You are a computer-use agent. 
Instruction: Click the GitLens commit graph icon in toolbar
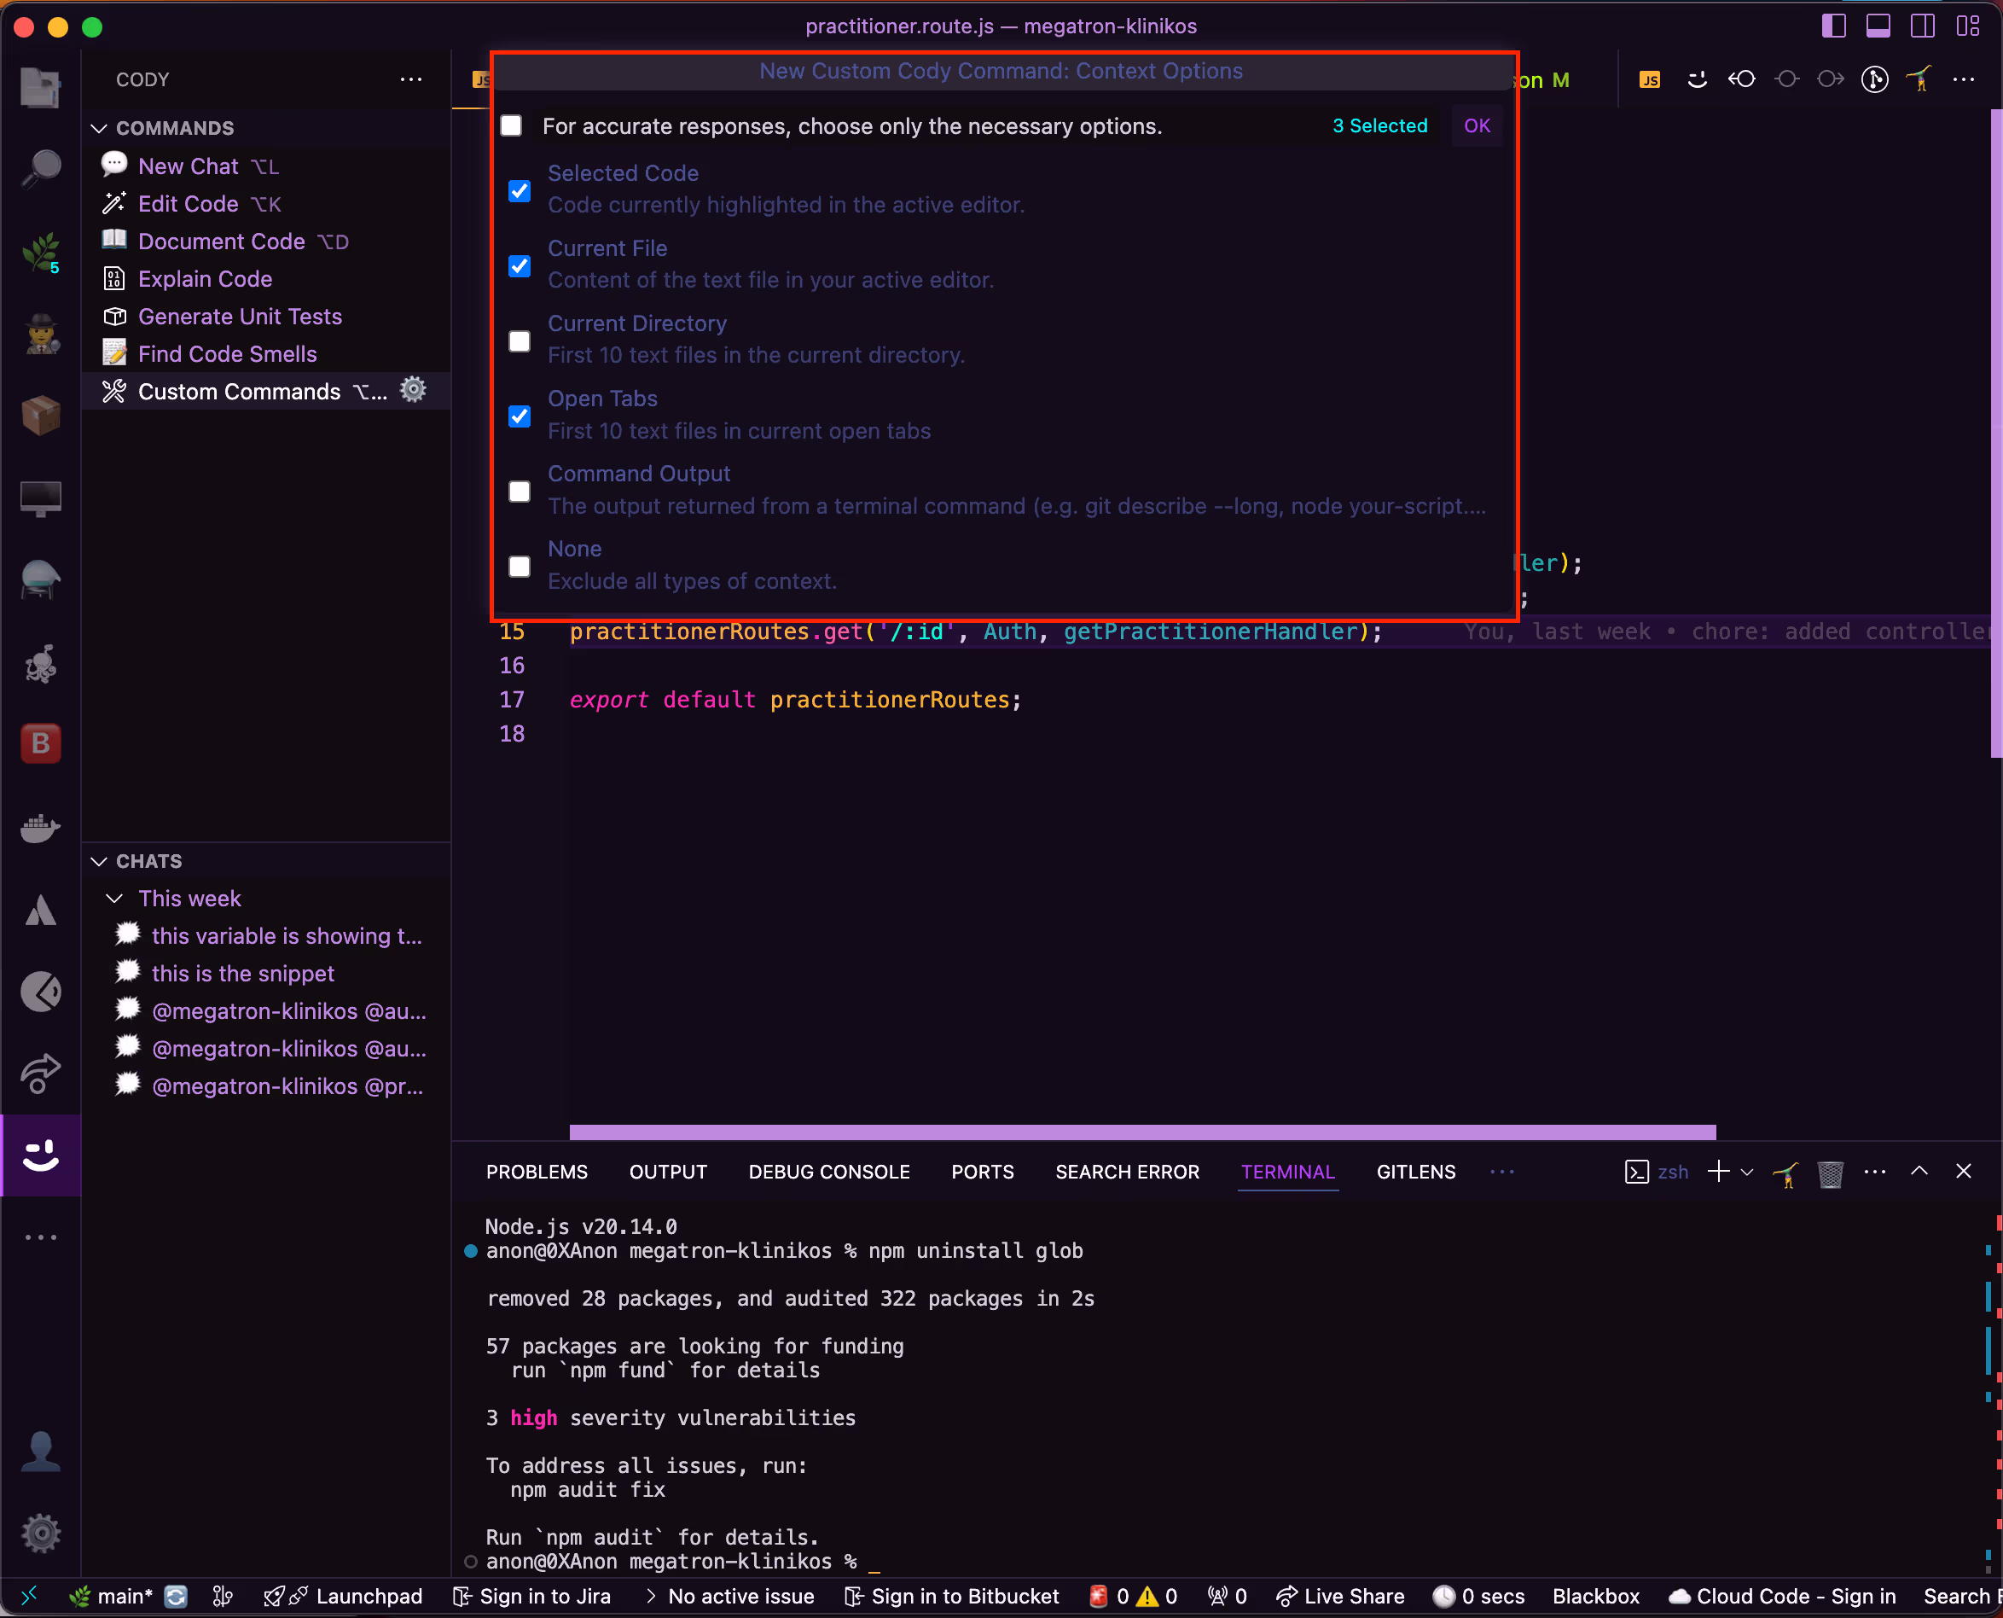1874,79
